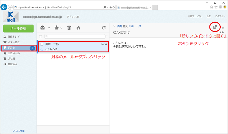This screenshot has height=134, width=228.
Task: Click the flame spam icon in toolbar
Action: tap(78, 27)
